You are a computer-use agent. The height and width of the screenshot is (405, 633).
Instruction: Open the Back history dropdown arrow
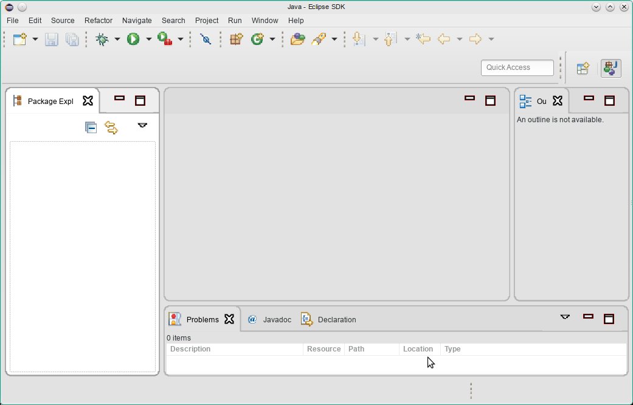pos(460,39)
